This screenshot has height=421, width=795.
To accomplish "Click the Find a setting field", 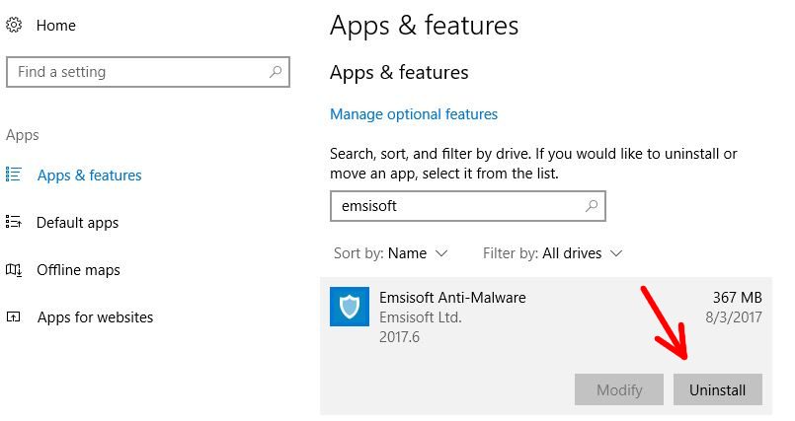I will point(148,72).
